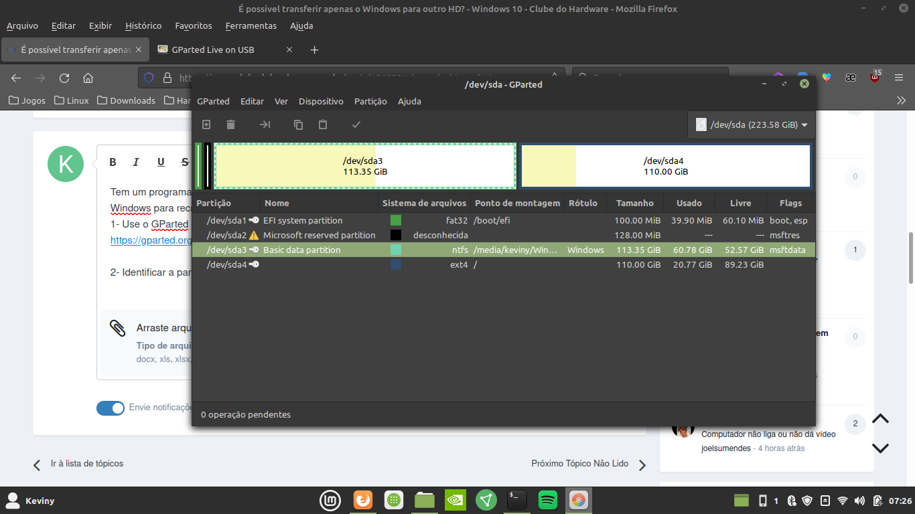Toggle italic formatting in the forum editor
This screenshot has width=915, height=514.
coord(136,162)
